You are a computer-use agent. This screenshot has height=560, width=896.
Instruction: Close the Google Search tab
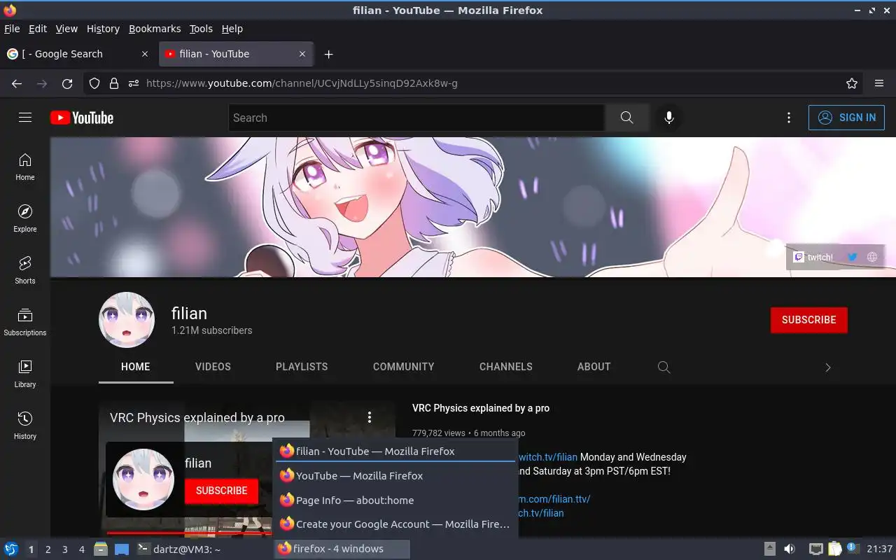(x=145, y=54)
